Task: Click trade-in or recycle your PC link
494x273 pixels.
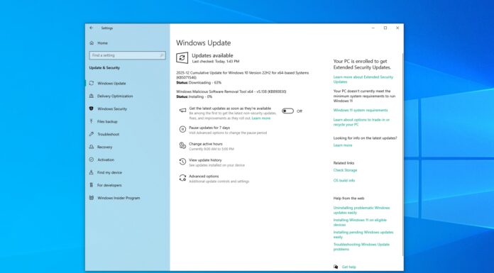Action: (361, 122)
